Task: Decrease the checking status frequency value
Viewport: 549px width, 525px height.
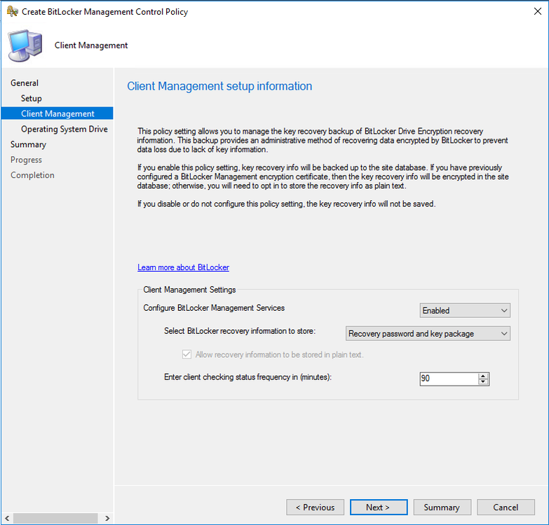Action: [483, 381]
